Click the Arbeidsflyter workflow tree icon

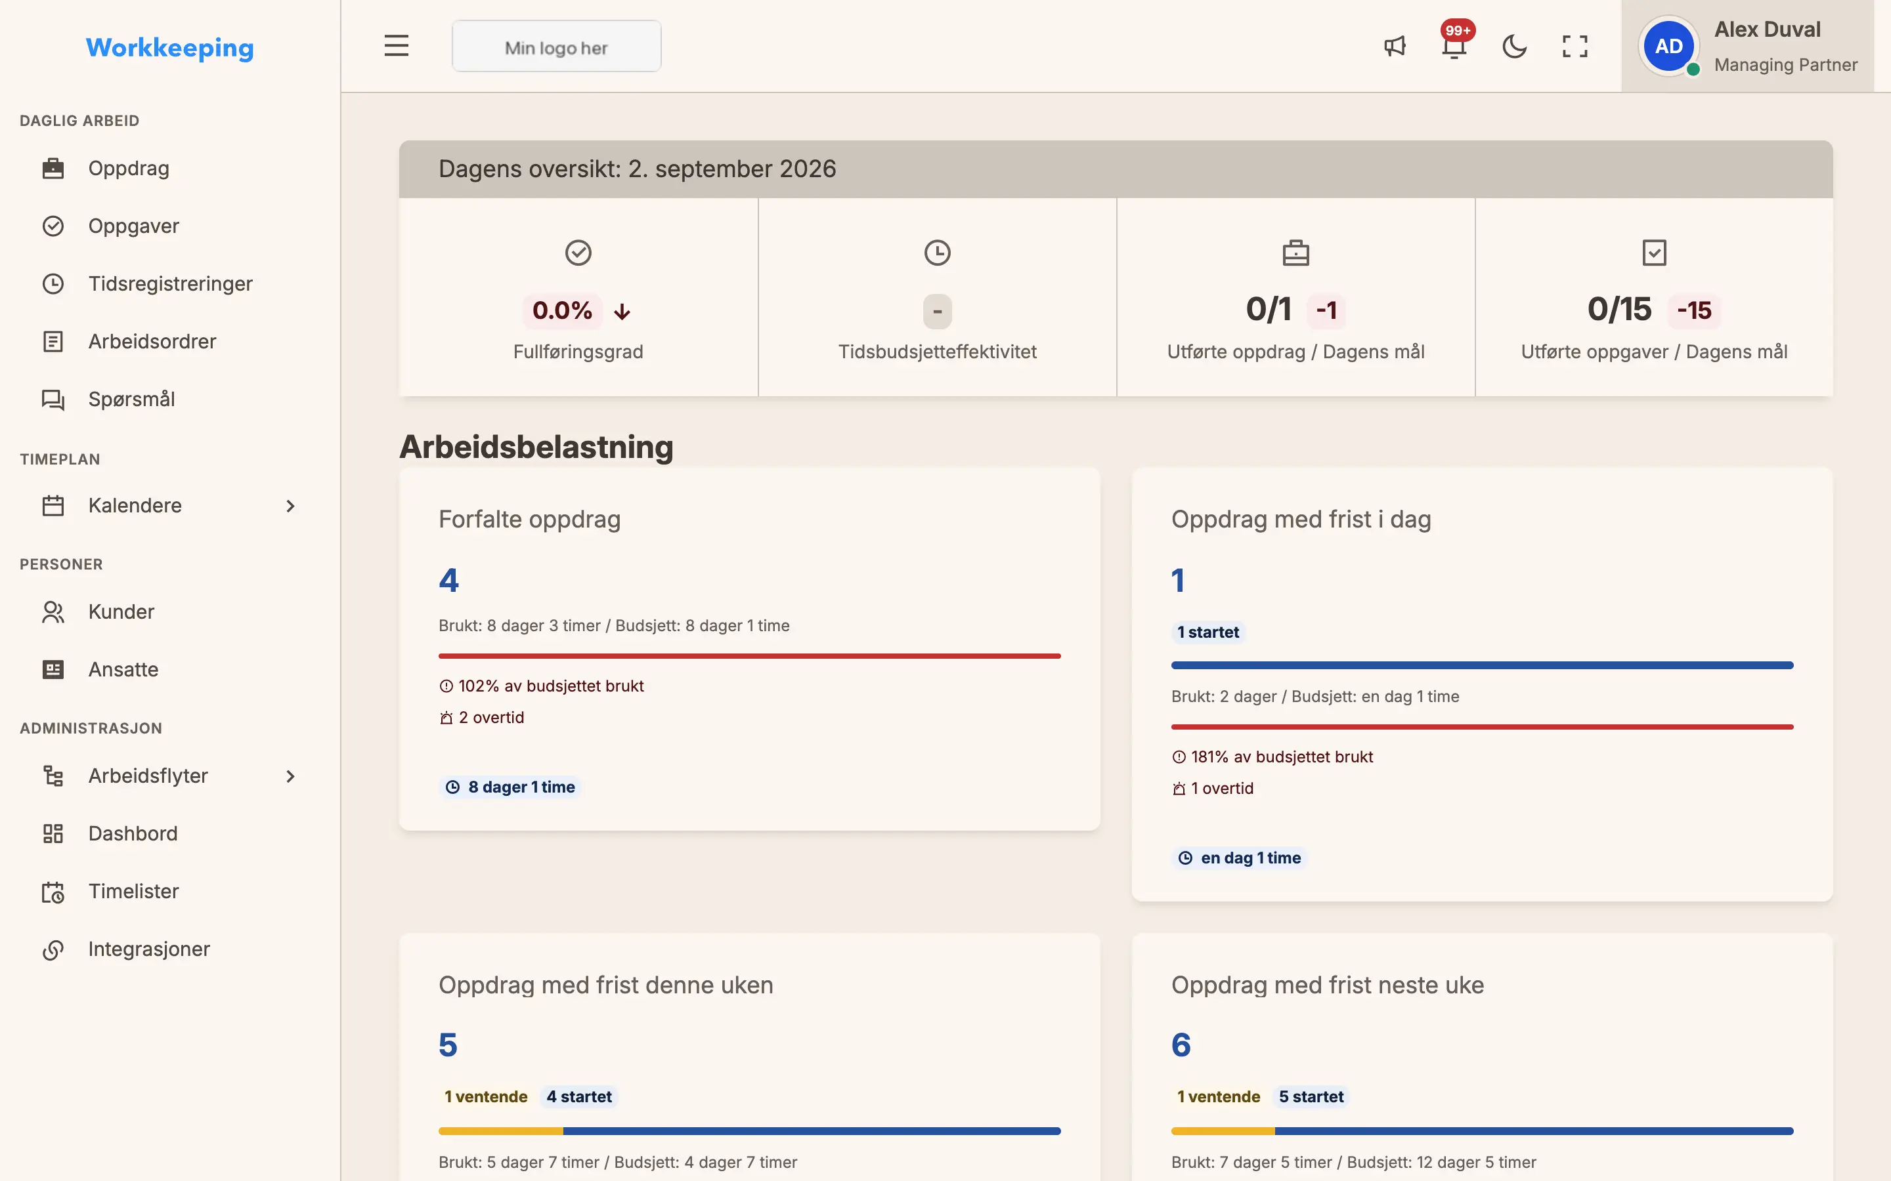click(53, 776)
